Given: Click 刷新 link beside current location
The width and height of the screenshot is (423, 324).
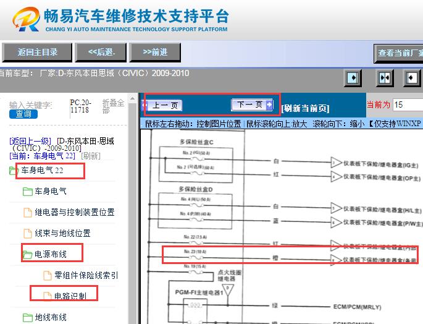Looking at the screenshot, I should pos(91,156).
